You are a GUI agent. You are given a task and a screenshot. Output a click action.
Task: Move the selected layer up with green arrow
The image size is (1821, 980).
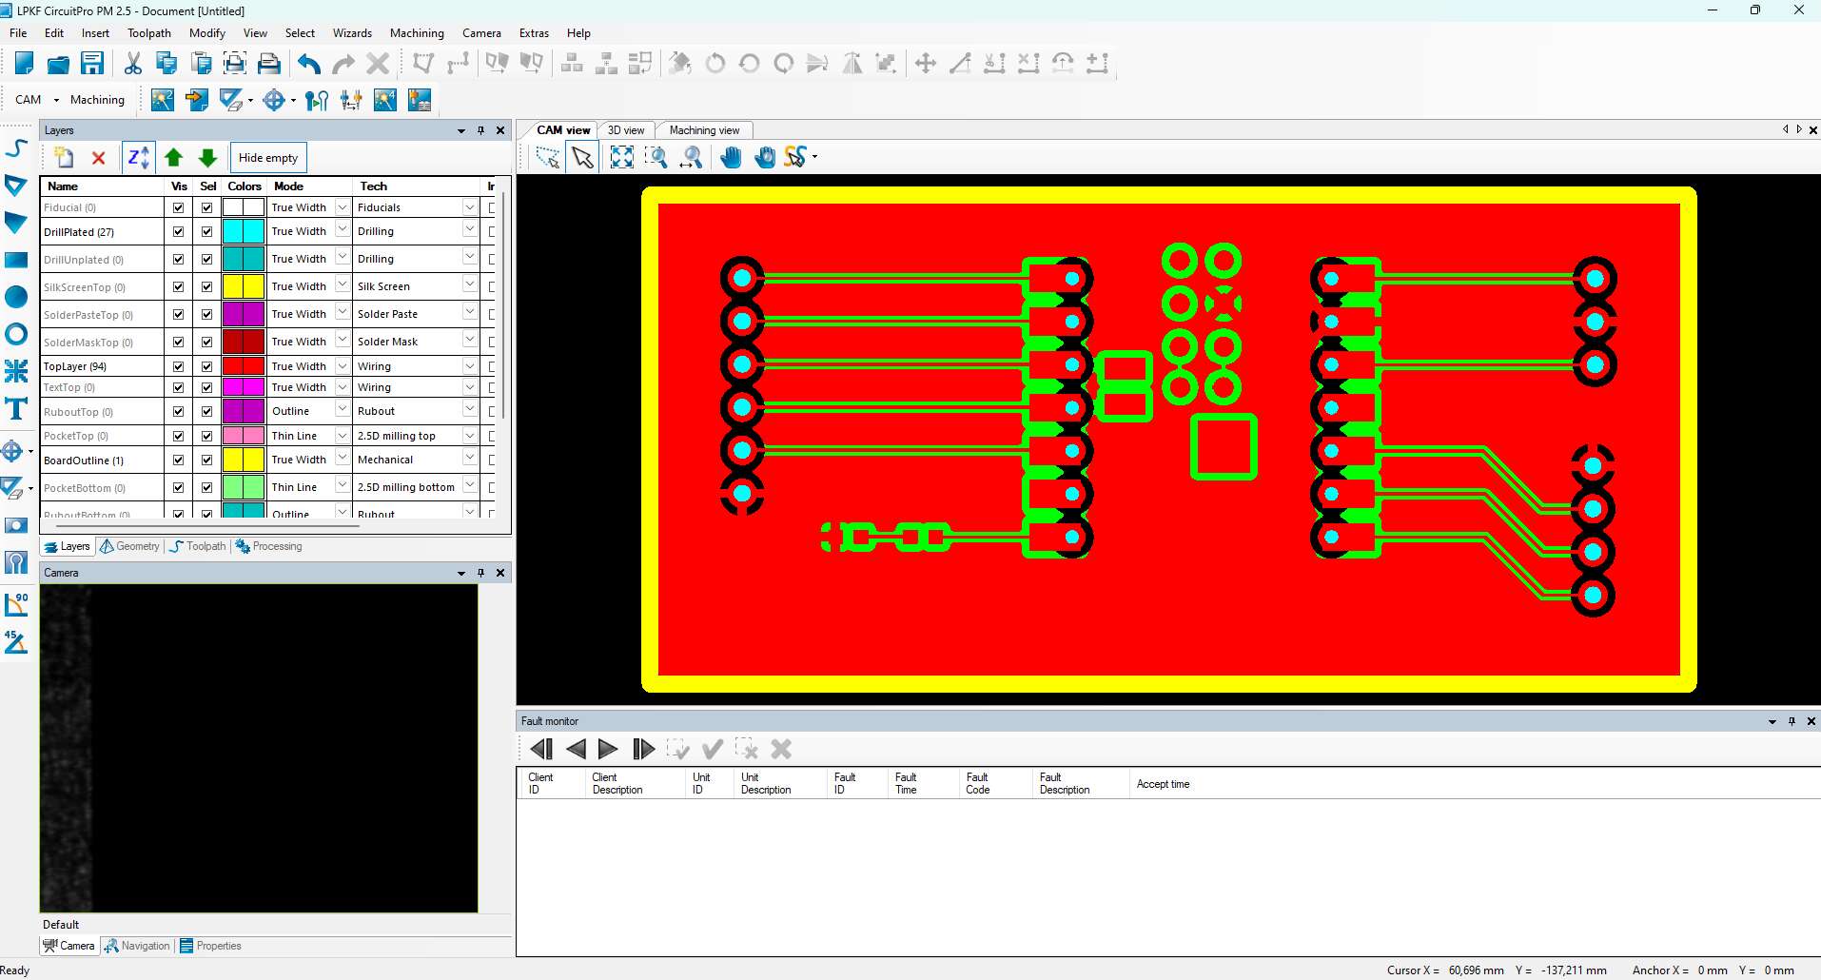(173, 158)
